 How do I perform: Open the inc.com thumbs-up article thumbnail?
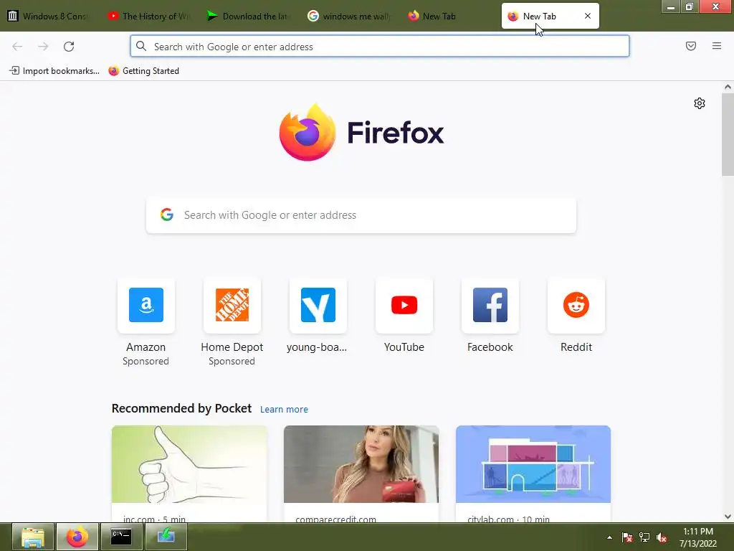(189, 464)
